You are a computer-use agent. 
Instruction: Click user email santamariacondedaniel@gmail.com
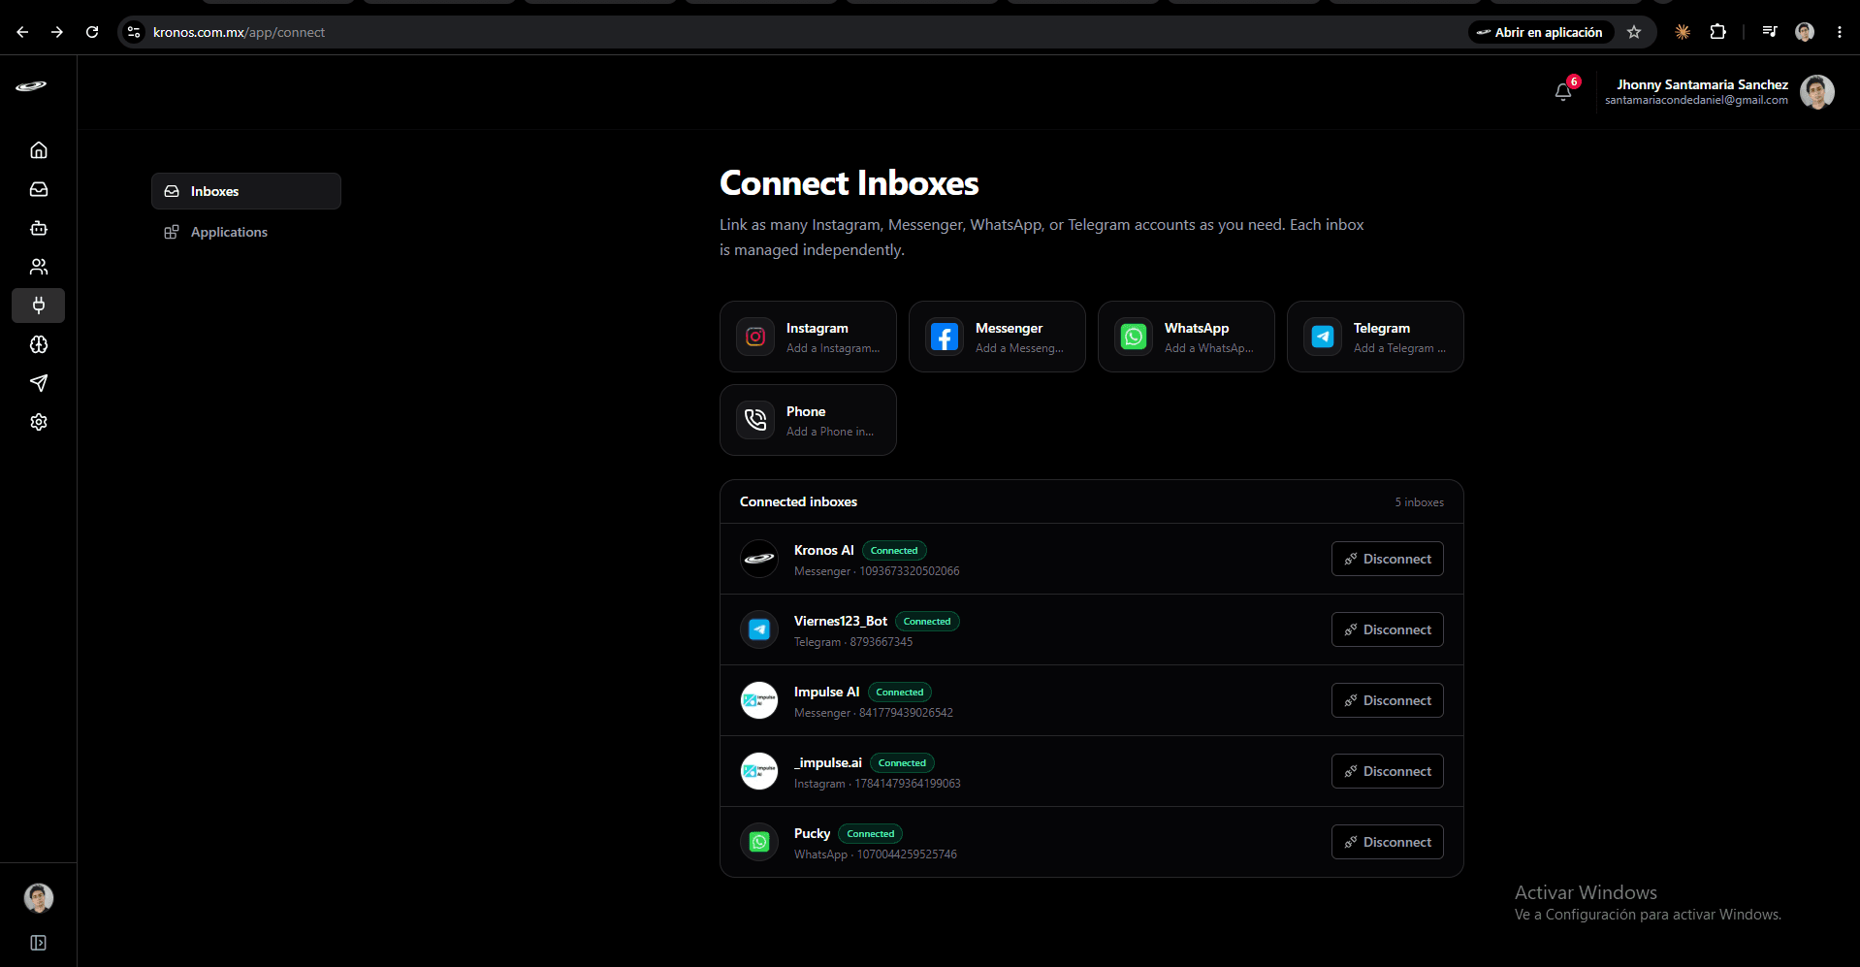1696,100
